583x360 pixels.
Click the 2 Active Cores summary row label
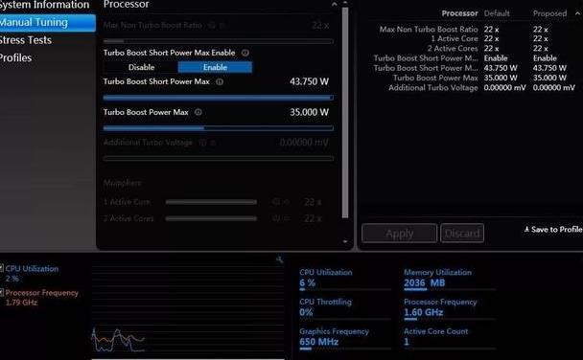453,48
